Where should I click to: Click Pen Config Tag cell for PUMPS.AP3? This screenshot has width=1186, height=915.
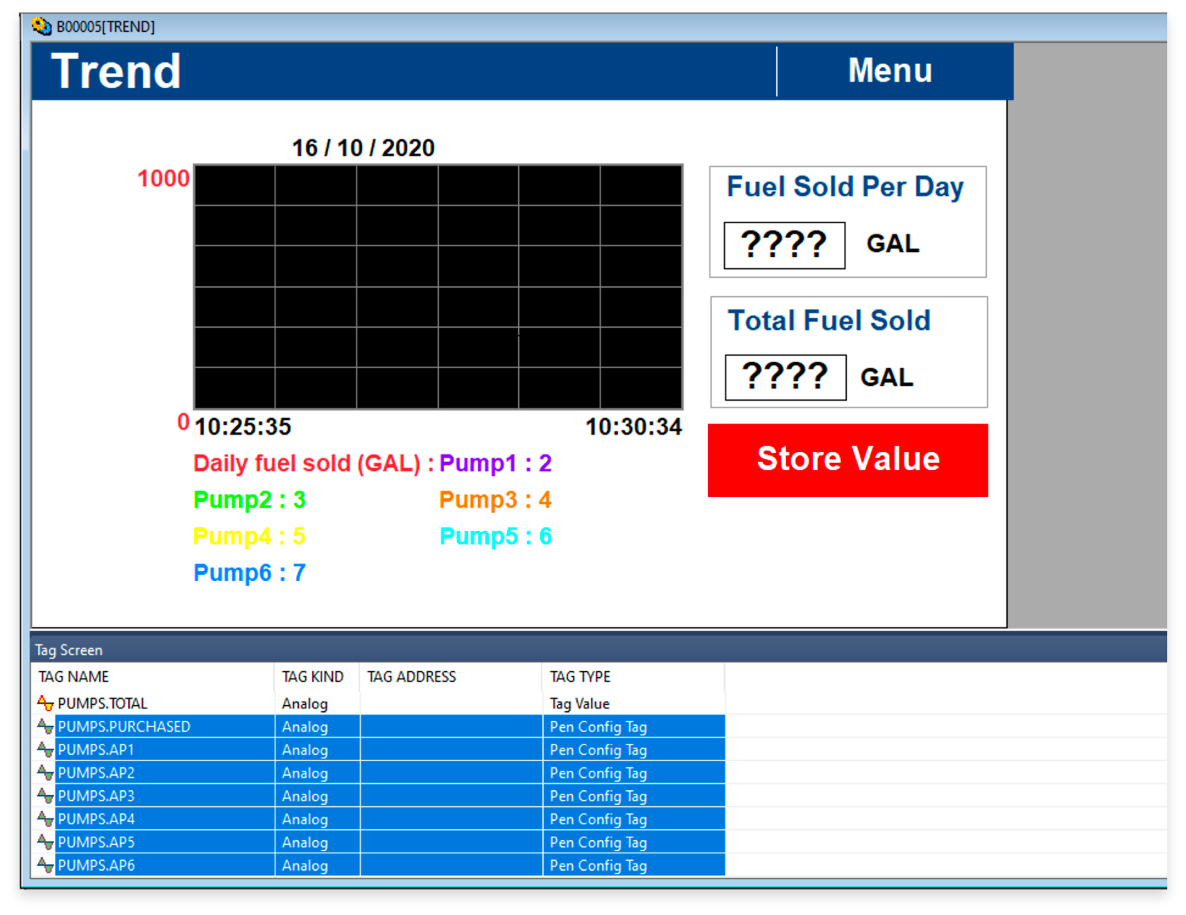633,796
